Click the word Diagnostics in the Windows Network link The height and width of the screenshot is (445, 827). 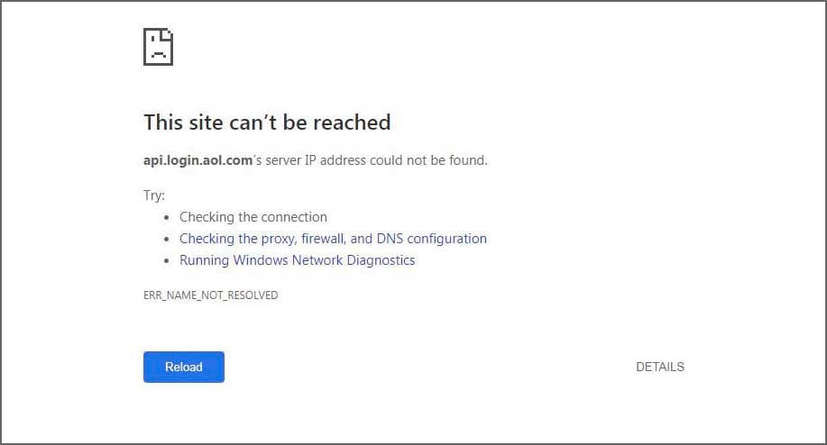click(x=381, y=260)
